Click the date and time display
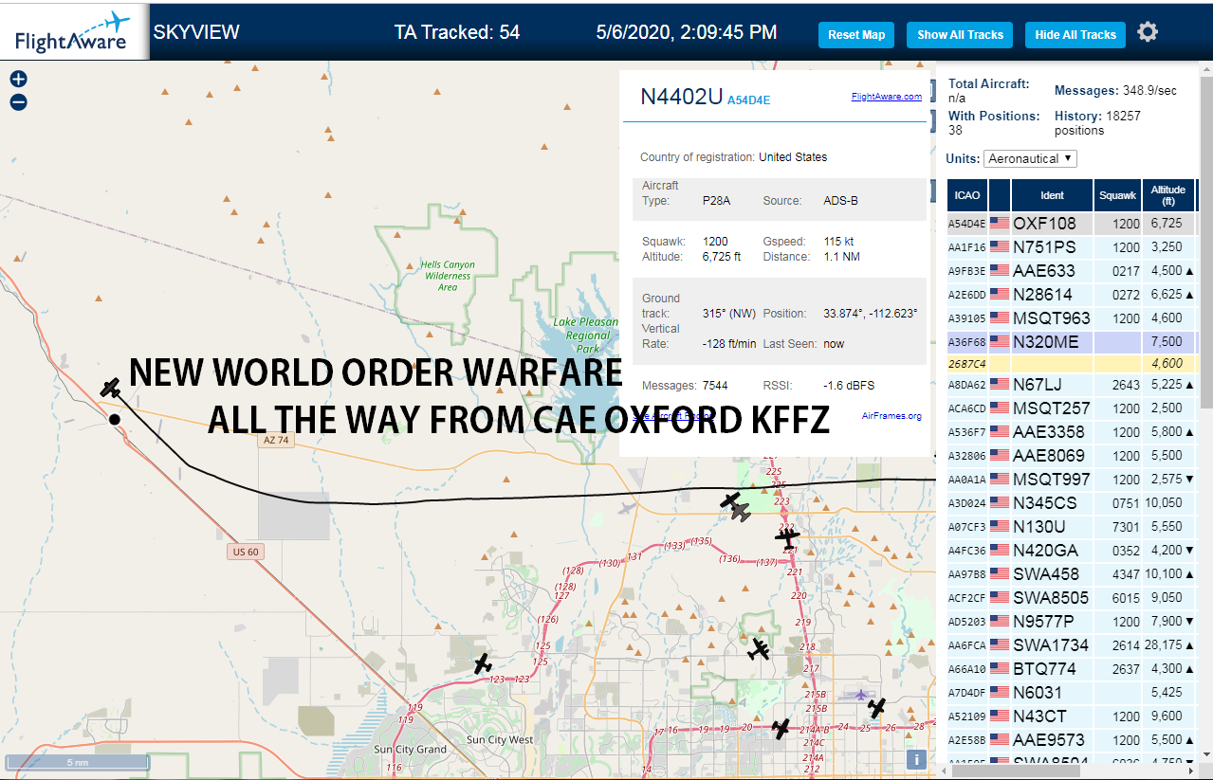Viewport: 1213px width, 780px height. pos(687,32)
